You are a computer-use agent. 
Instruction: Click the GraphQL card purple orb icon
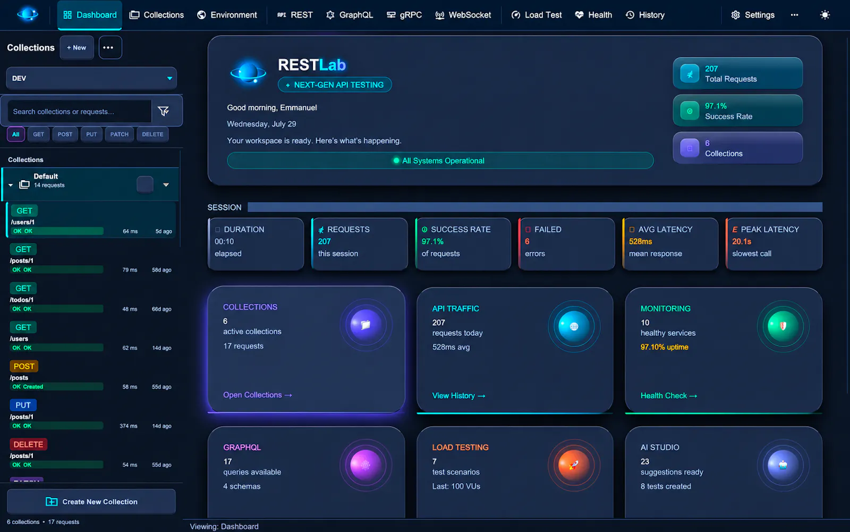click(x=365, y=465)
